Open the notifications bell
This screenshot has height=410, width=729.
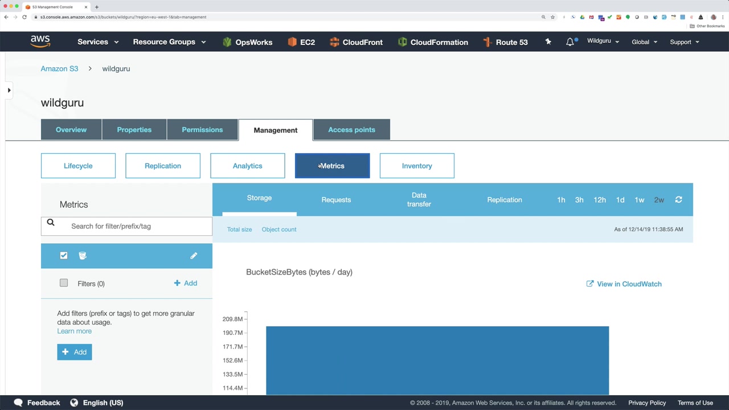coord(570,42)
